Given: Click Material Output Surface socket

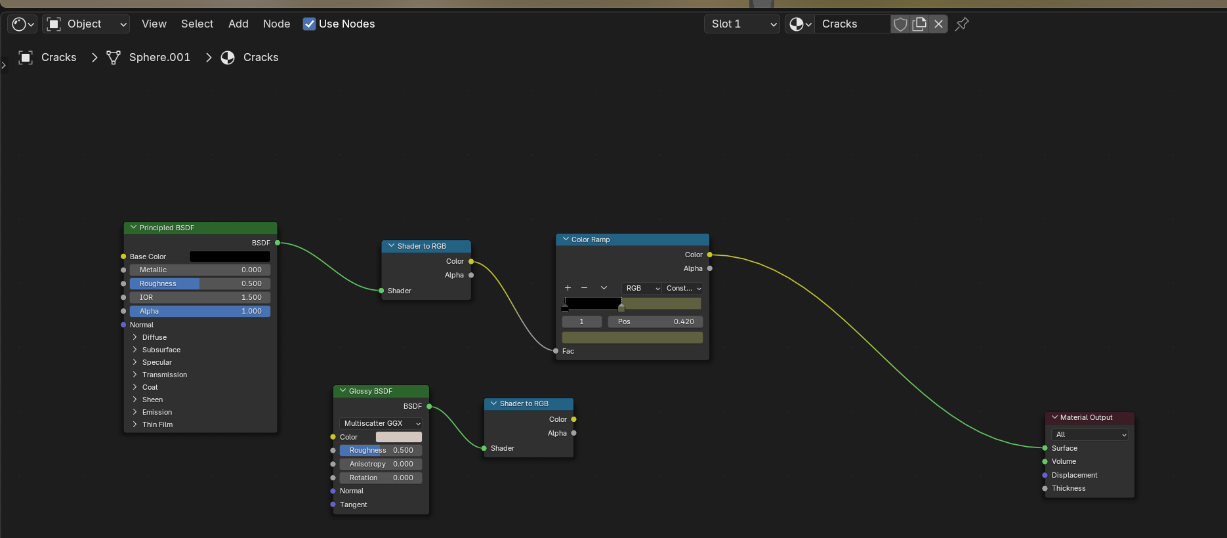Looking at the screenshot, I should pyautogui.click(x=1045, y=448).
